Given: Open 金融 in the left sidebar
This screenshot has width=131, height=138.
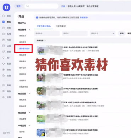Looking at the screenshot, I should click(7, 76).
